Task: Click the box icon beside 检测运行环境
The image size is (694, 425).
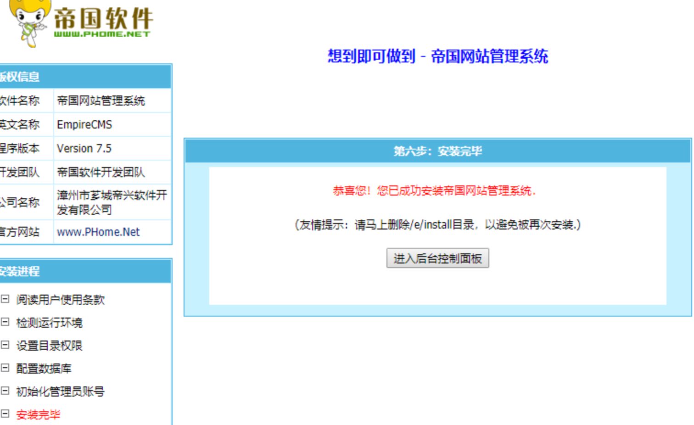Action: point(5,322)
